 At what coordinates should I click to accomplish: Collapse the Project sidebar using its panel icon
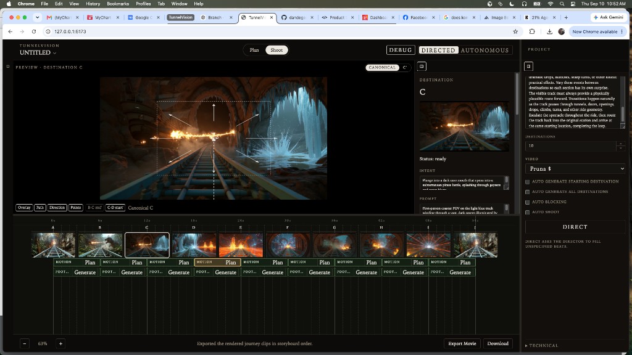pyautogui.click(x=528, y=67)
